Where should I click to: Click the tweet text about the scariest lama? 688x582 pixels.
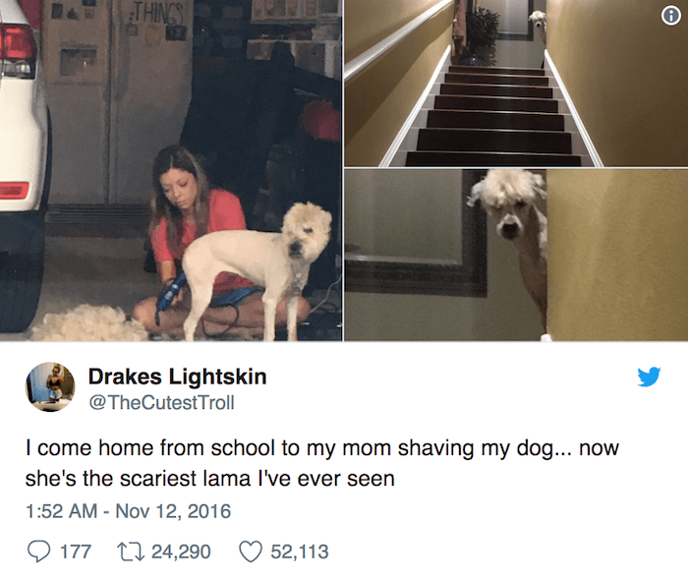pyautogui.click(x=322, y=463)
